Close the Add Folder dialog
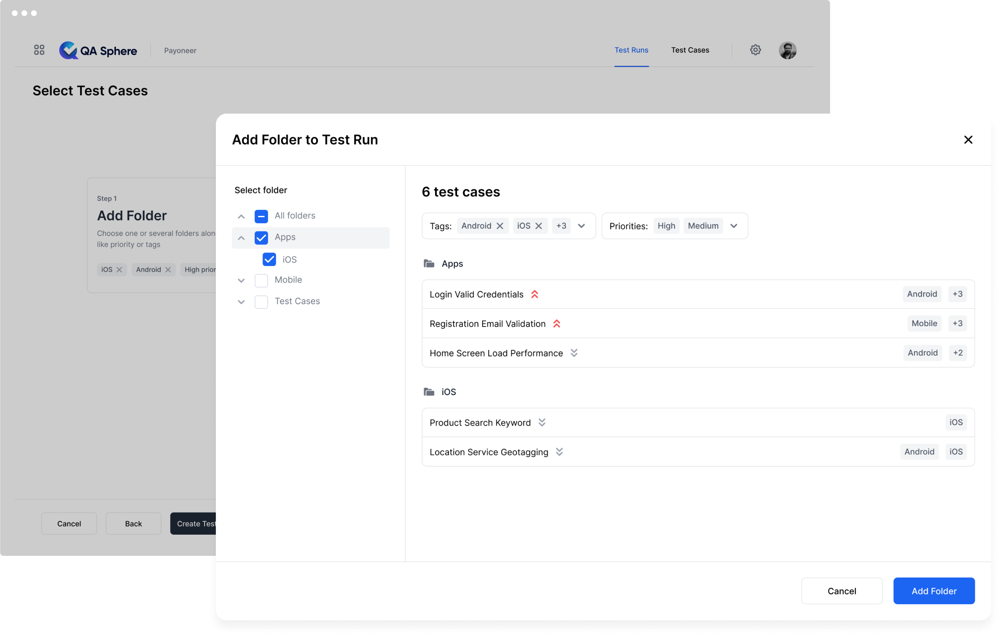The width and height of the screenshot is (999, 635). (968, 140)
